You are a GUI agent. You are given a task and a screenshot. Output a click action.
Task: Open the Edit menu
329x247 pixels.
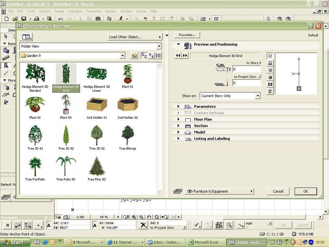[x=20, y=11]
